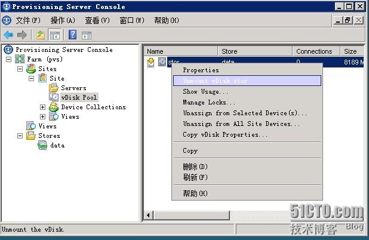Click the Back arrow toolbar icon

pyautogui.click(x=8, y=35)
